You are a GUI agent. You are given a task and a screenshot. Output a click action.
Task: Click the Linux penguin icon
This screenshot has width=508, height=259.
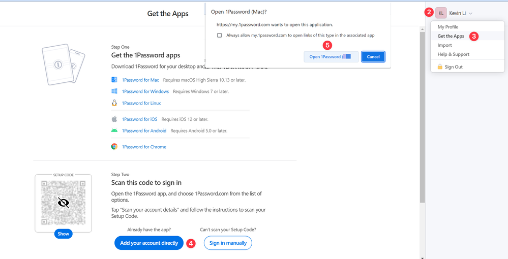click(114, 103)
